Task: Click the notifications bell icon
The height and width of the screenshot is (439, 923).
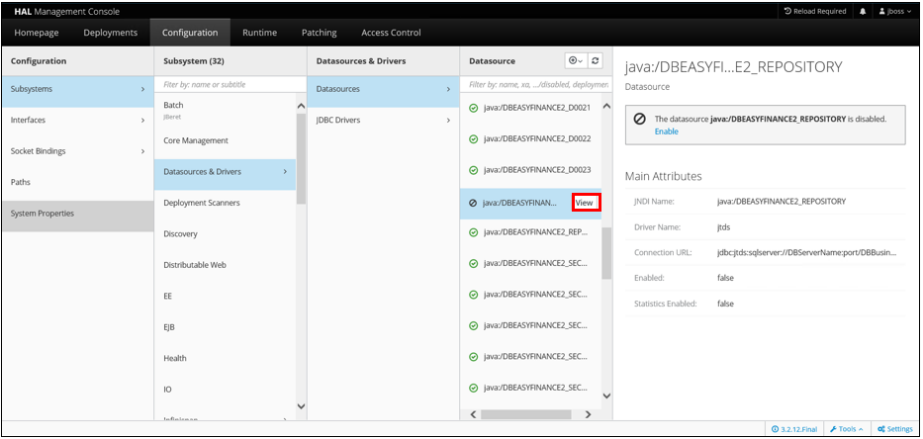Action: (x=863, y=11)
